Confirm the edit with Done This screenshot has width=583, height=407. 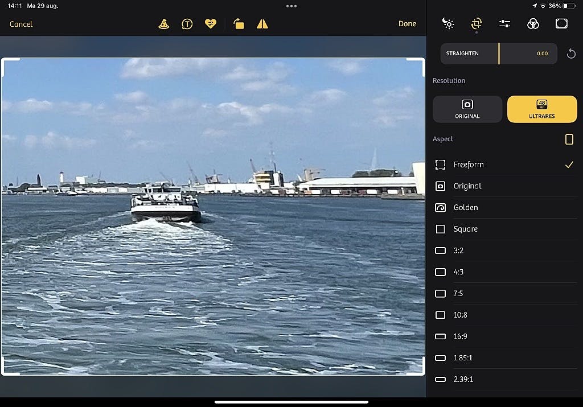point(407,24)
